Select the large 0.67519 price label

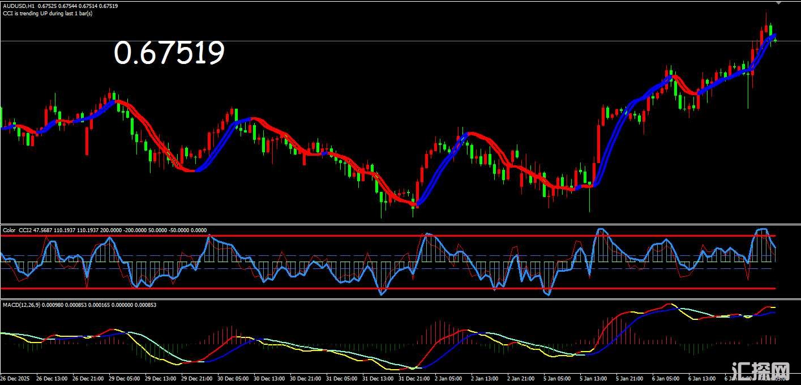pos(169,53)
